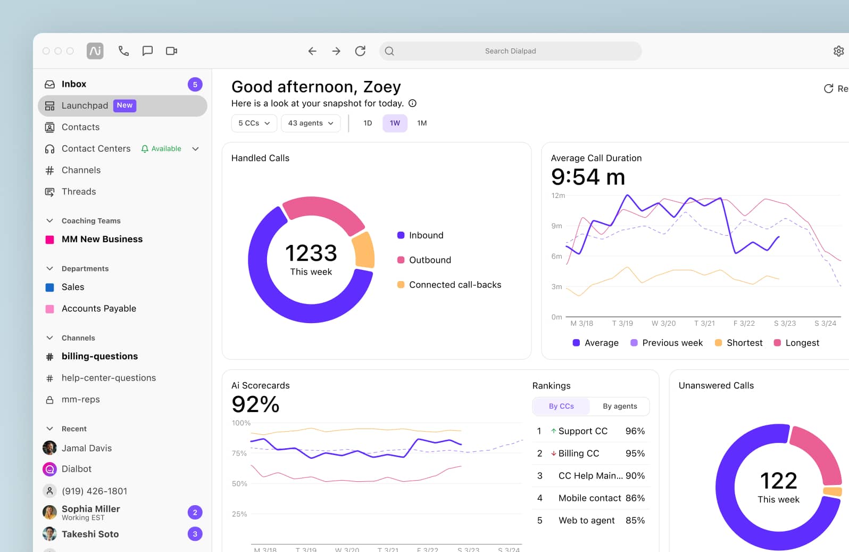The image size is (849, 552).
Task: Click the pink MM New Business color swatch
Action: (50, 240)
